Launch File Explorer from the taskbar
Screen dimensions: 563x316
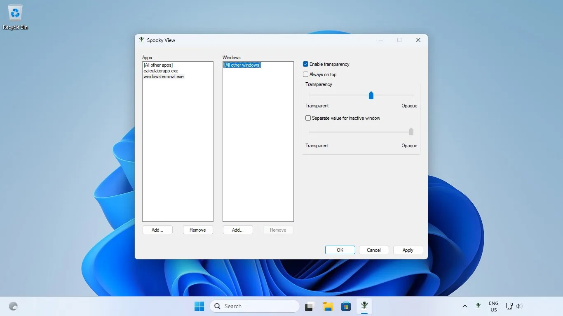pos(328,306)
